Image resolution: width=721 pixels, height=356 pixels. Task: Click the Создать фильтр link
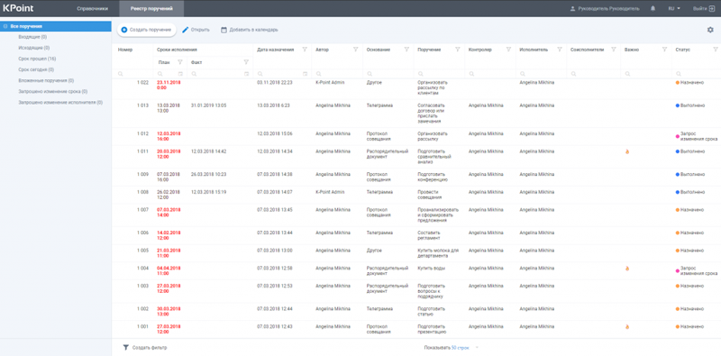pyautogui.click(x=150, y=348)
